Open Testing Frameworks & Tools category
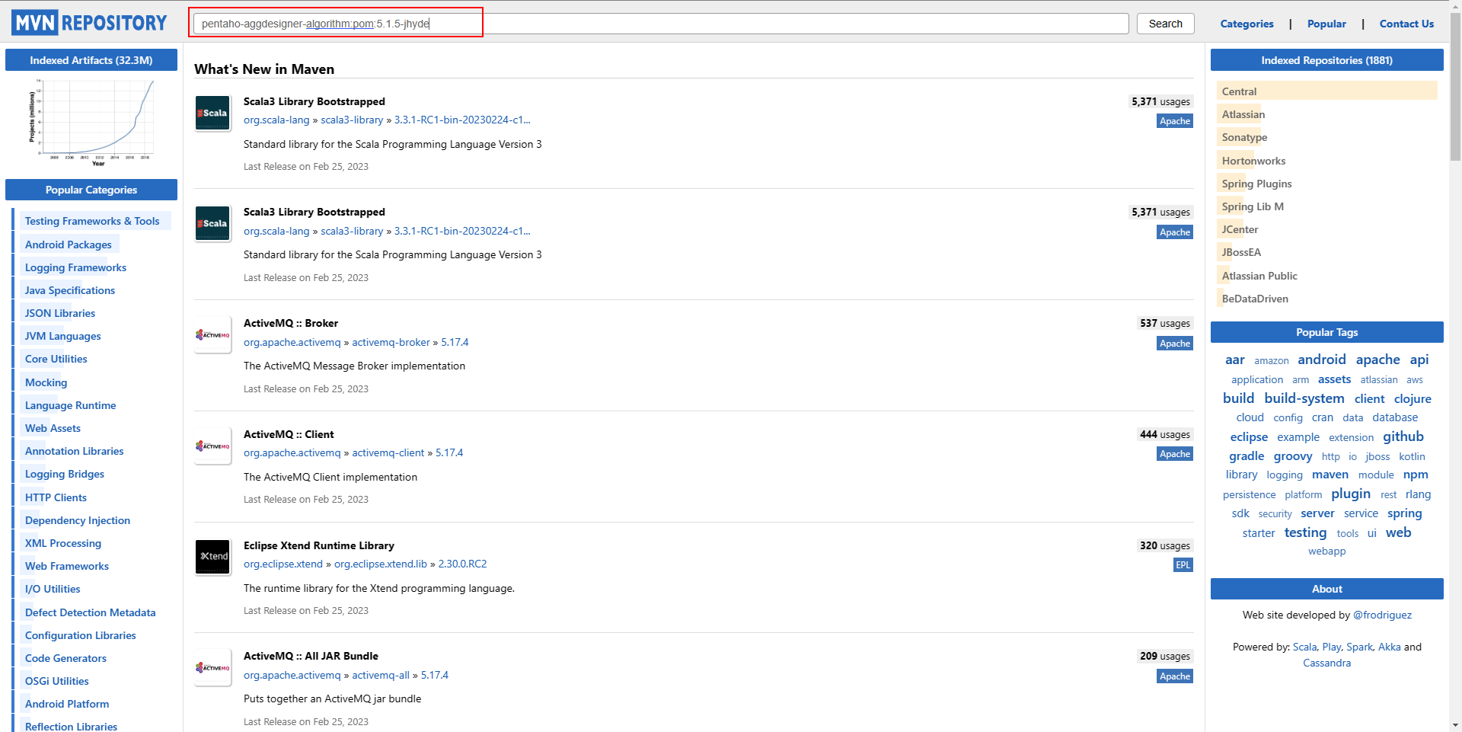This screenshot has width=1462, height=732. pyautogui.click(x=92, y=221)
